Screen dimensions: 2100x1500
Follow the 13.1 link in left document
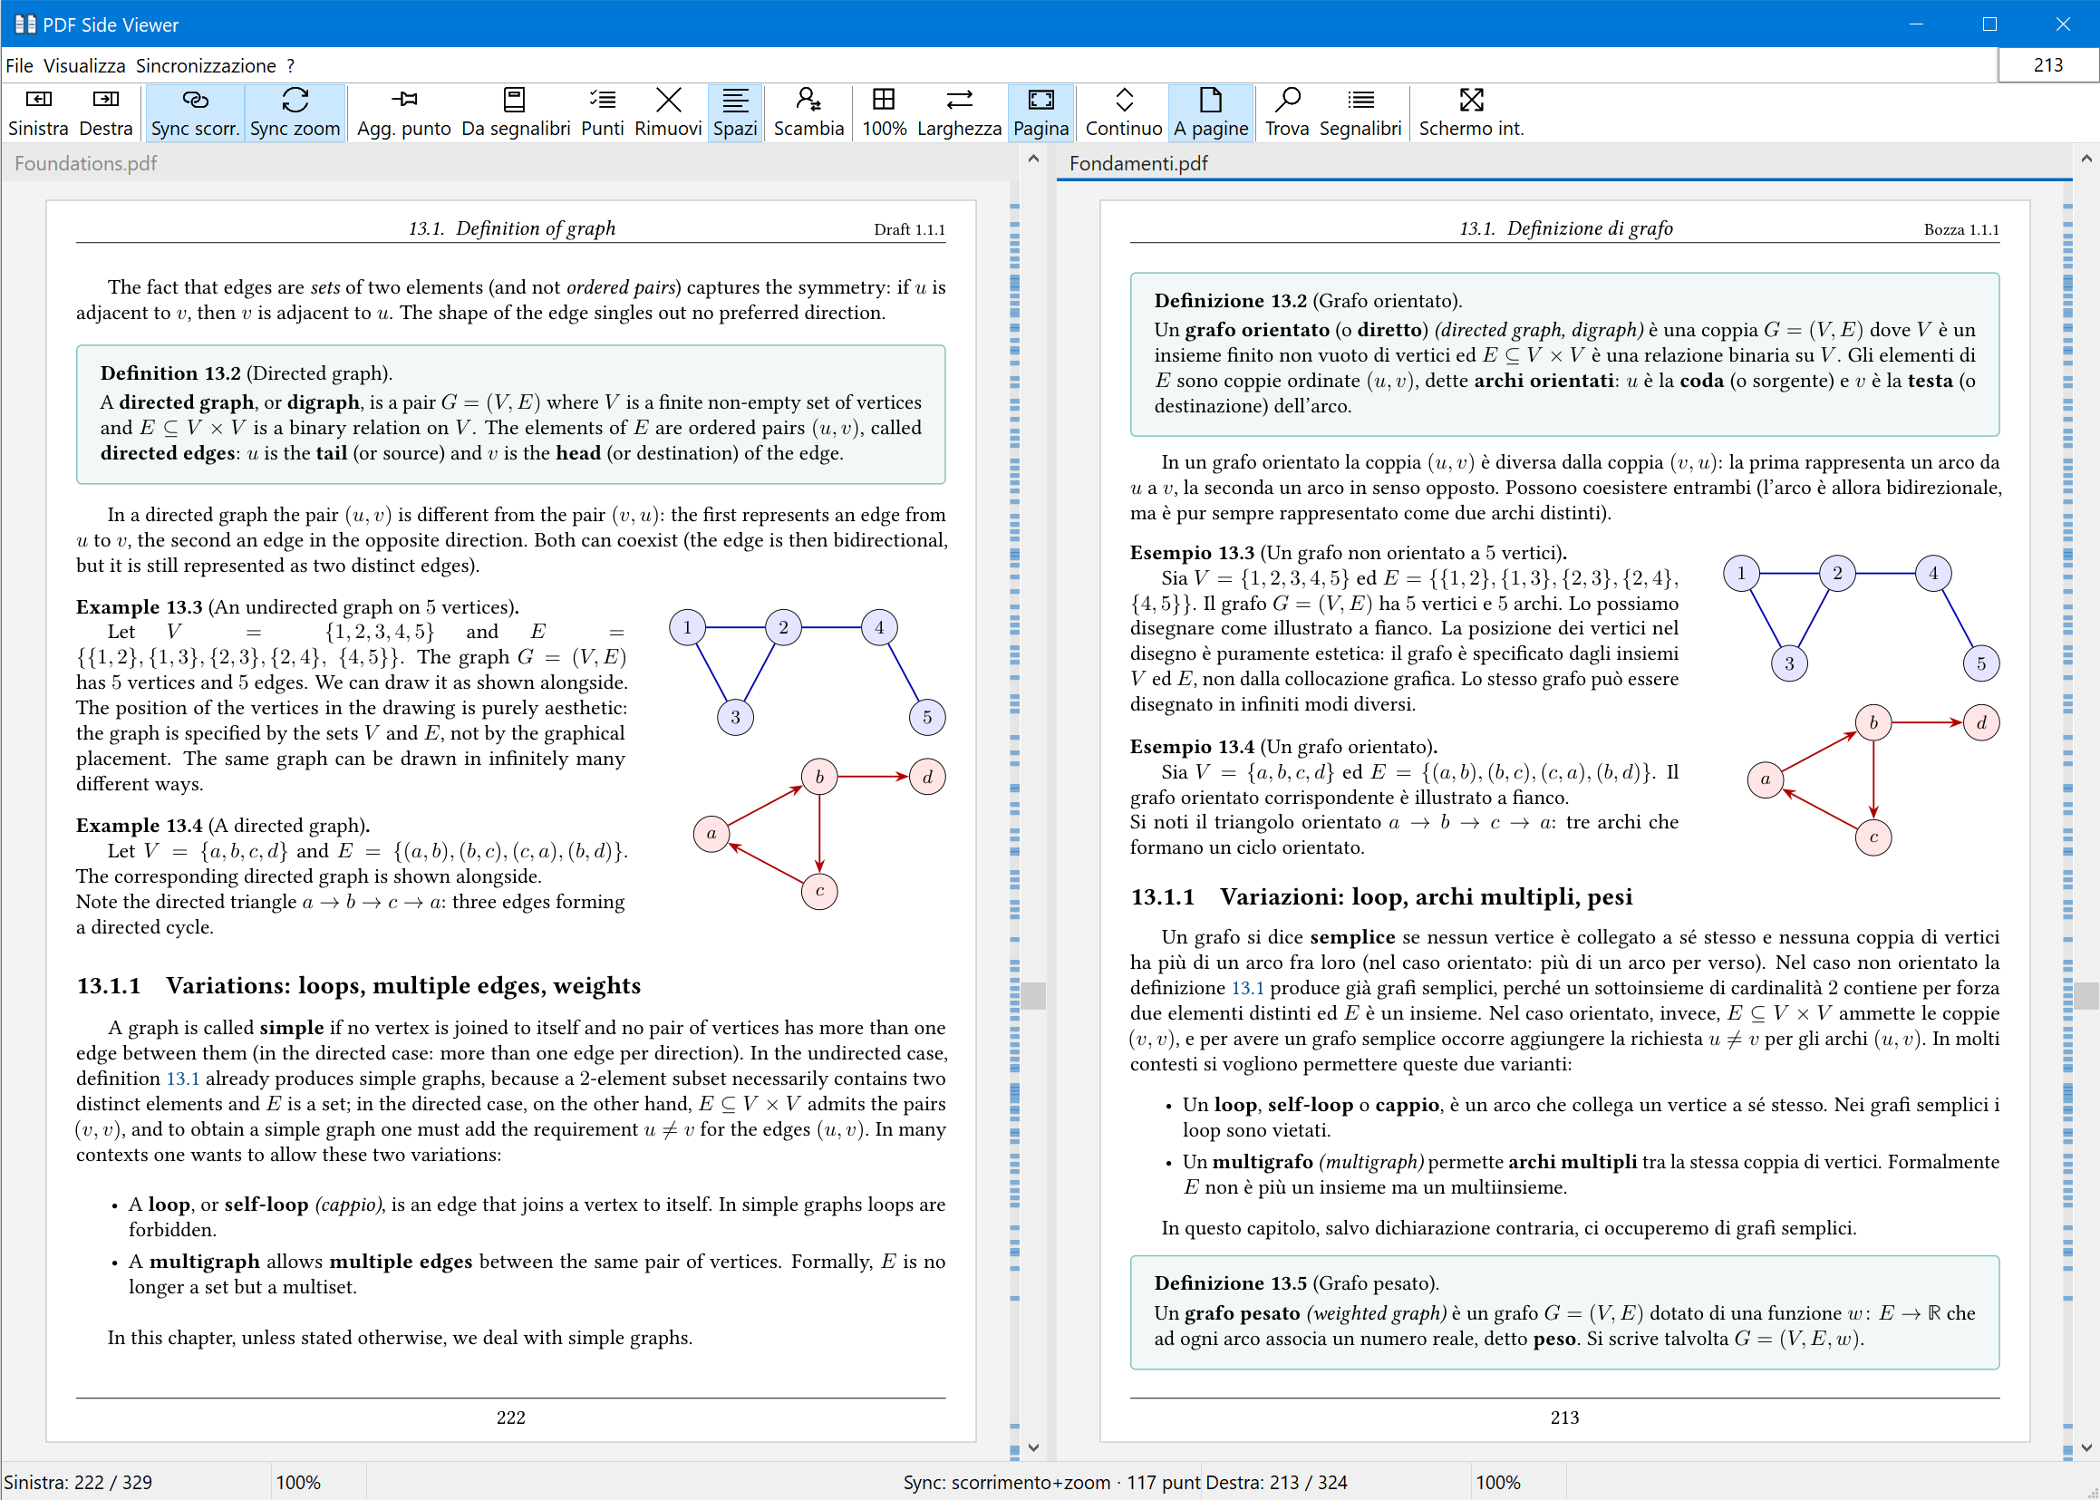tap(183, 1078)
